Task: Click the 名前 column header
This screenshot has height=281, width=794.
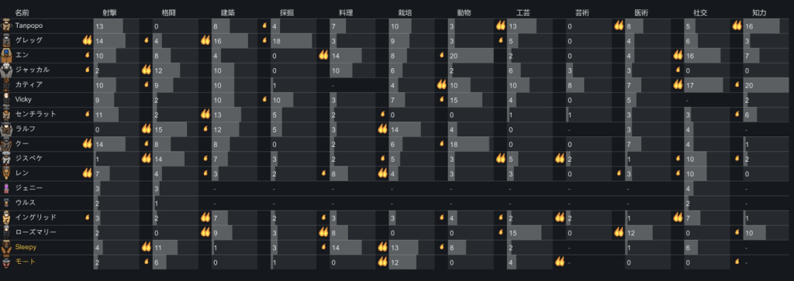Action: [22, 12]
